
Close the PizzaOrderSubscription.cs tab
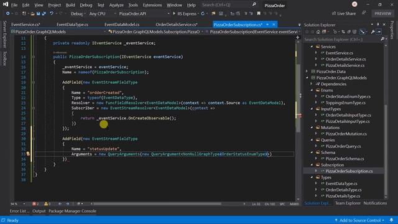(x=274, y=24)
